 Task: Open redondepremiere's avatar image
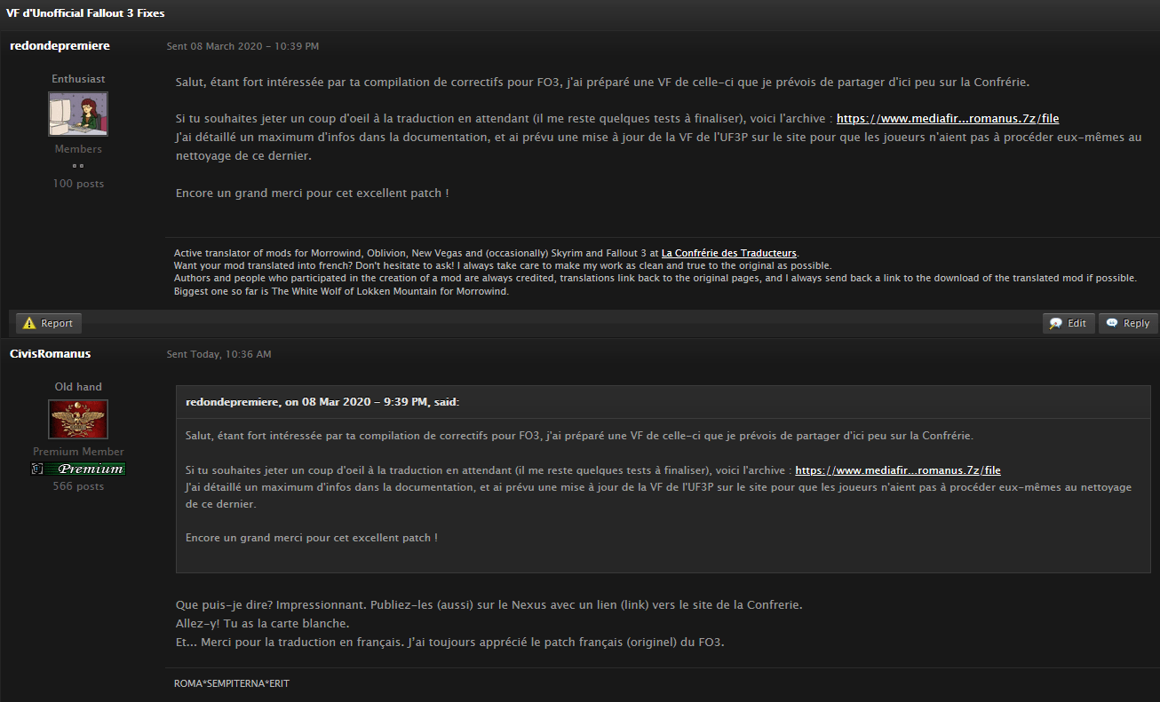point(78,114)
